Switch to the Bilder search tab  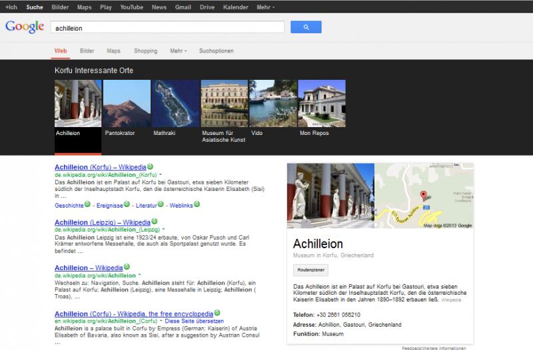tap(87, 51)
